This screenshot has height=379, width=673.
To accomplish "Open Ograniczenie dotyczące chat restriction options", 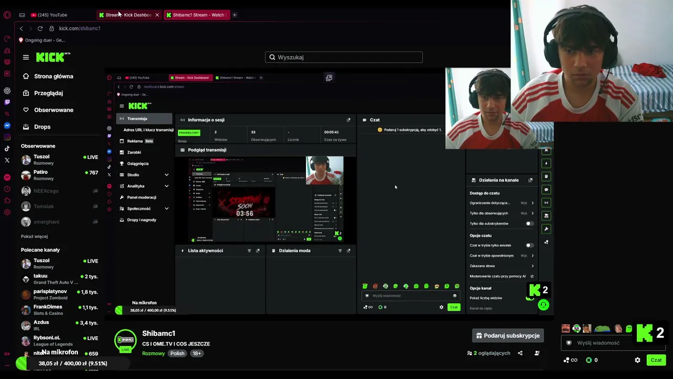I will pos(502,203).
